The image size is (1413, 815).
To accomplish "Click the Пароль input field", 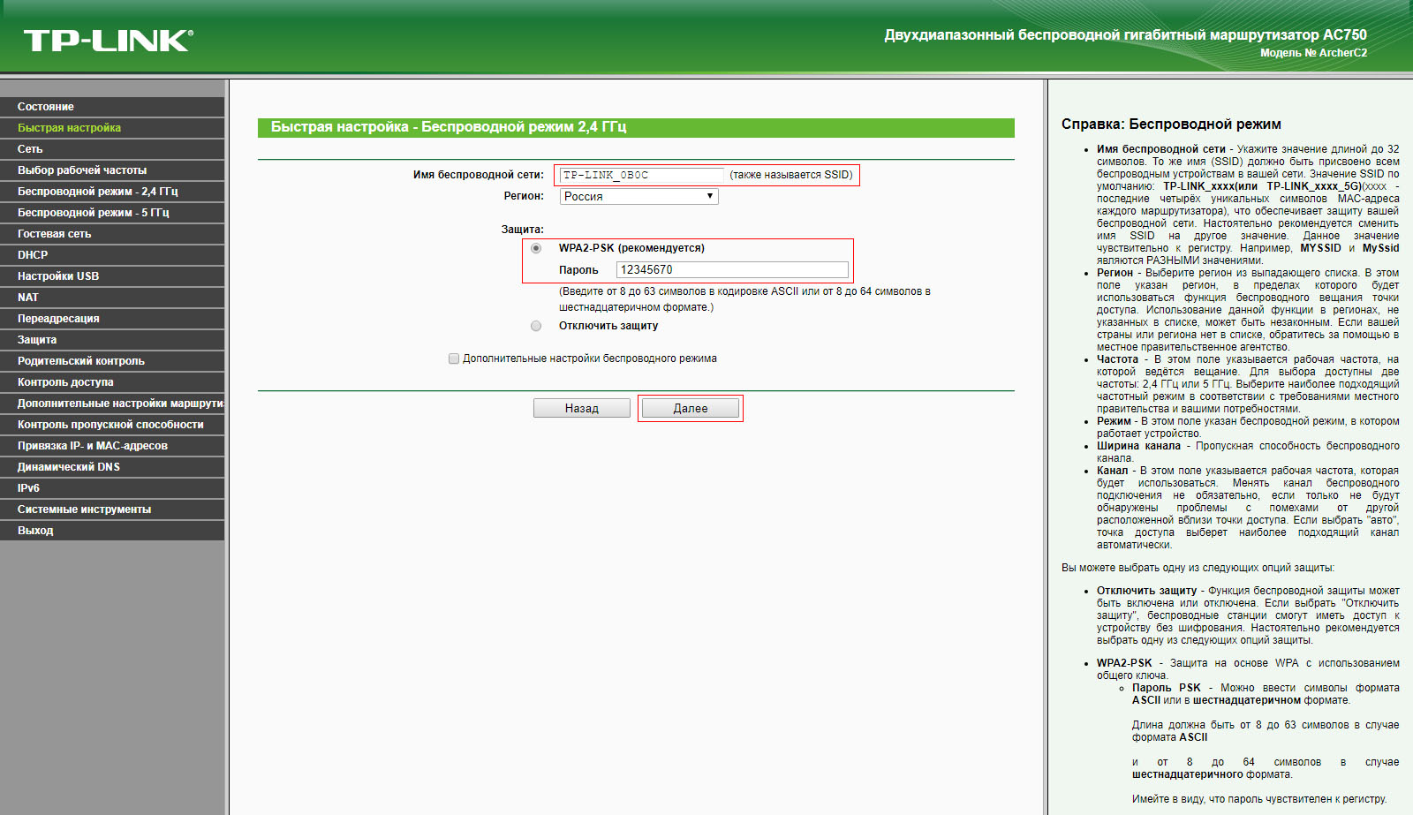I will pos(732,269).
